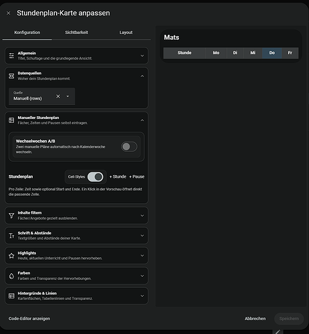Add a break with + Pause
This screenshot has height=334, width=309.
(137, 176)
